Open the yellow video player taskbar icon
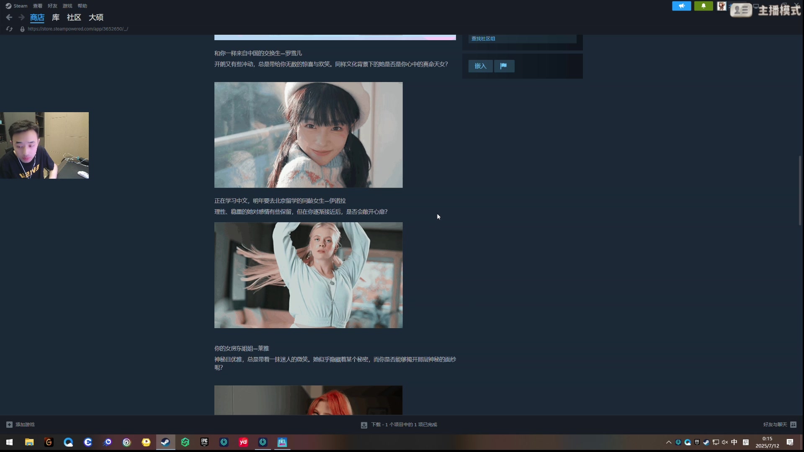This screenshot has height=452, width=804. pos(146,442)
